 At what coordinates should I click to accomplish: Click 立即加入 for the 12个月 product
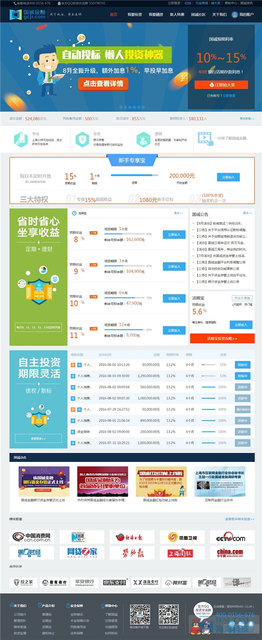click(174, 330)
